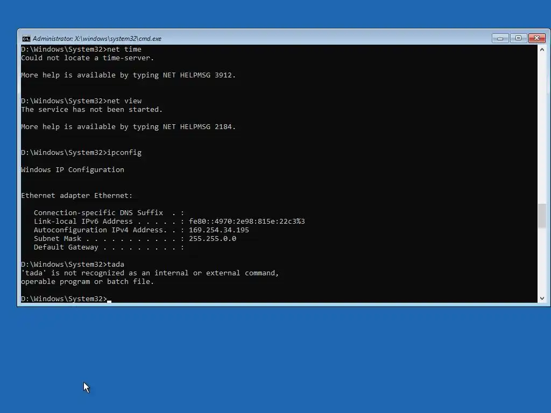Screen dimensions: 551x413
Task: Click the 'NET HELPMSG 2184' help line
Action: 128,127
